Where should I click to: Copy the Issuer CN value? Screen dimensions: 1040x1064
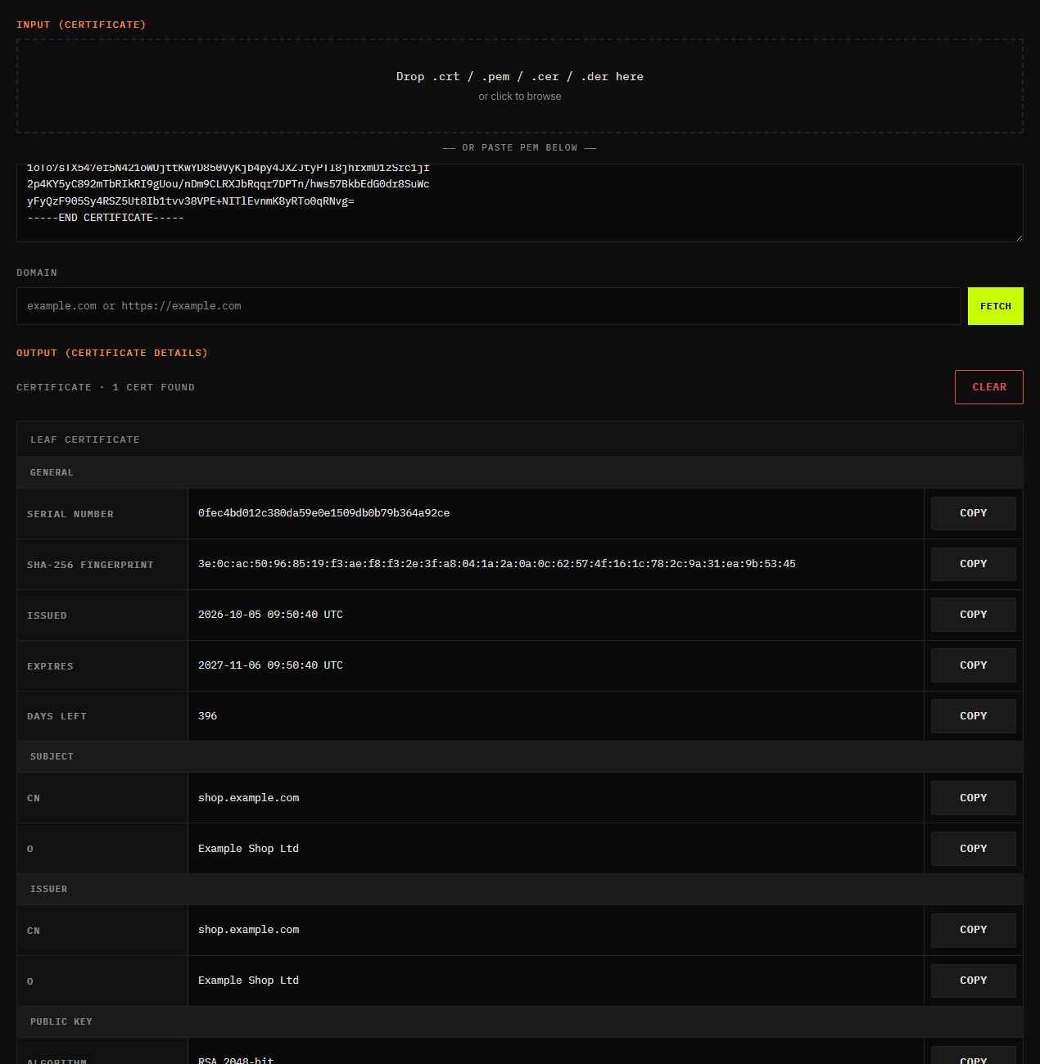tap(974, 930)
